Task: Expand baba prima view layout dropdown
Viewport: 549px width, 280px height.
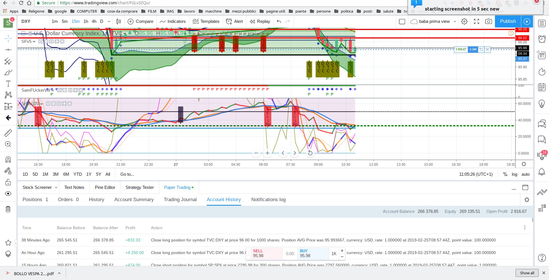Action: point(455,21)
